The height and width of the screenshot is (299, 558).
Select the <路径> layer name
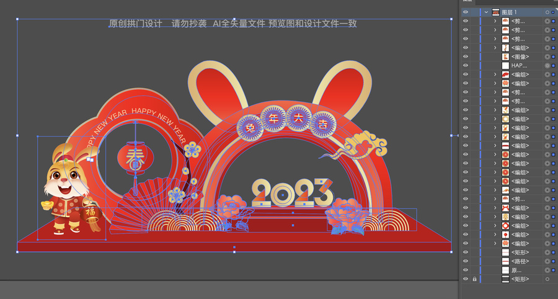(x=520, y=261)
